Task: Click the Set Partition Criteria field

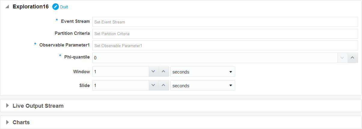Action: pos(225,34)
